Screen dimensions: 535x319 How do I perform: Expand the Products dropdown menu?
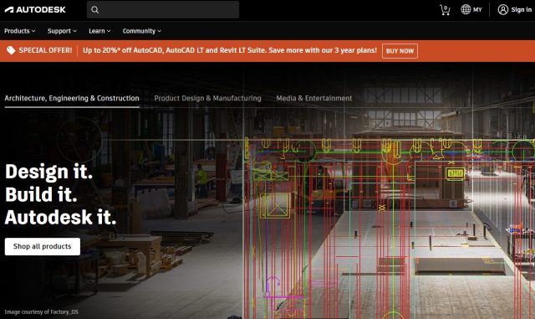point(20,31)
